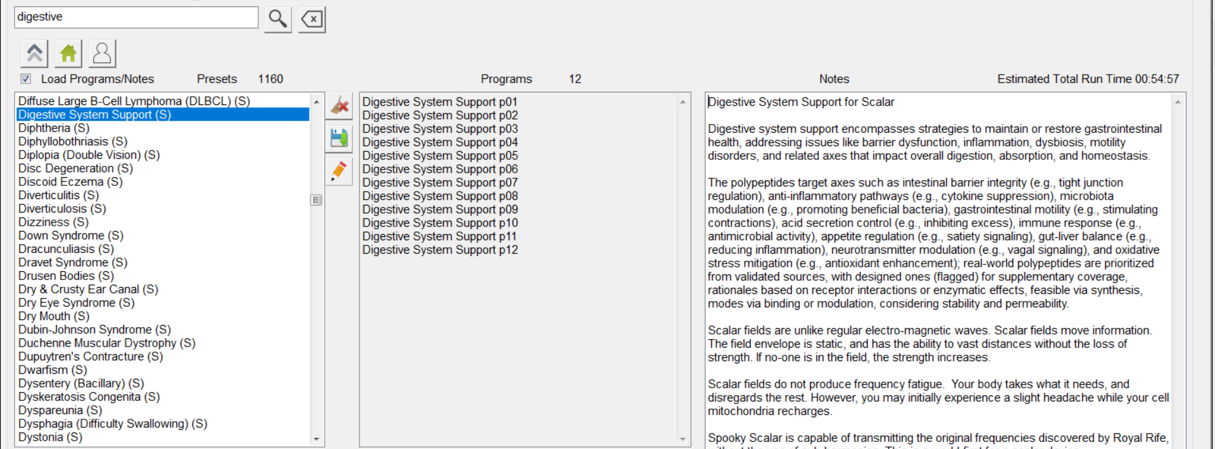The width and height of the screenshot is (1215, 449).
Task: Select the Diverticulitis (S) preset
Action: pyautogui.click(x=58, y=195)
